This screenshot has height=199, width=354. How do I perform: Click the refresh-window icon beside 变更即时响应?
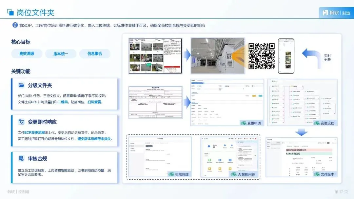click(x=21, y=122)
